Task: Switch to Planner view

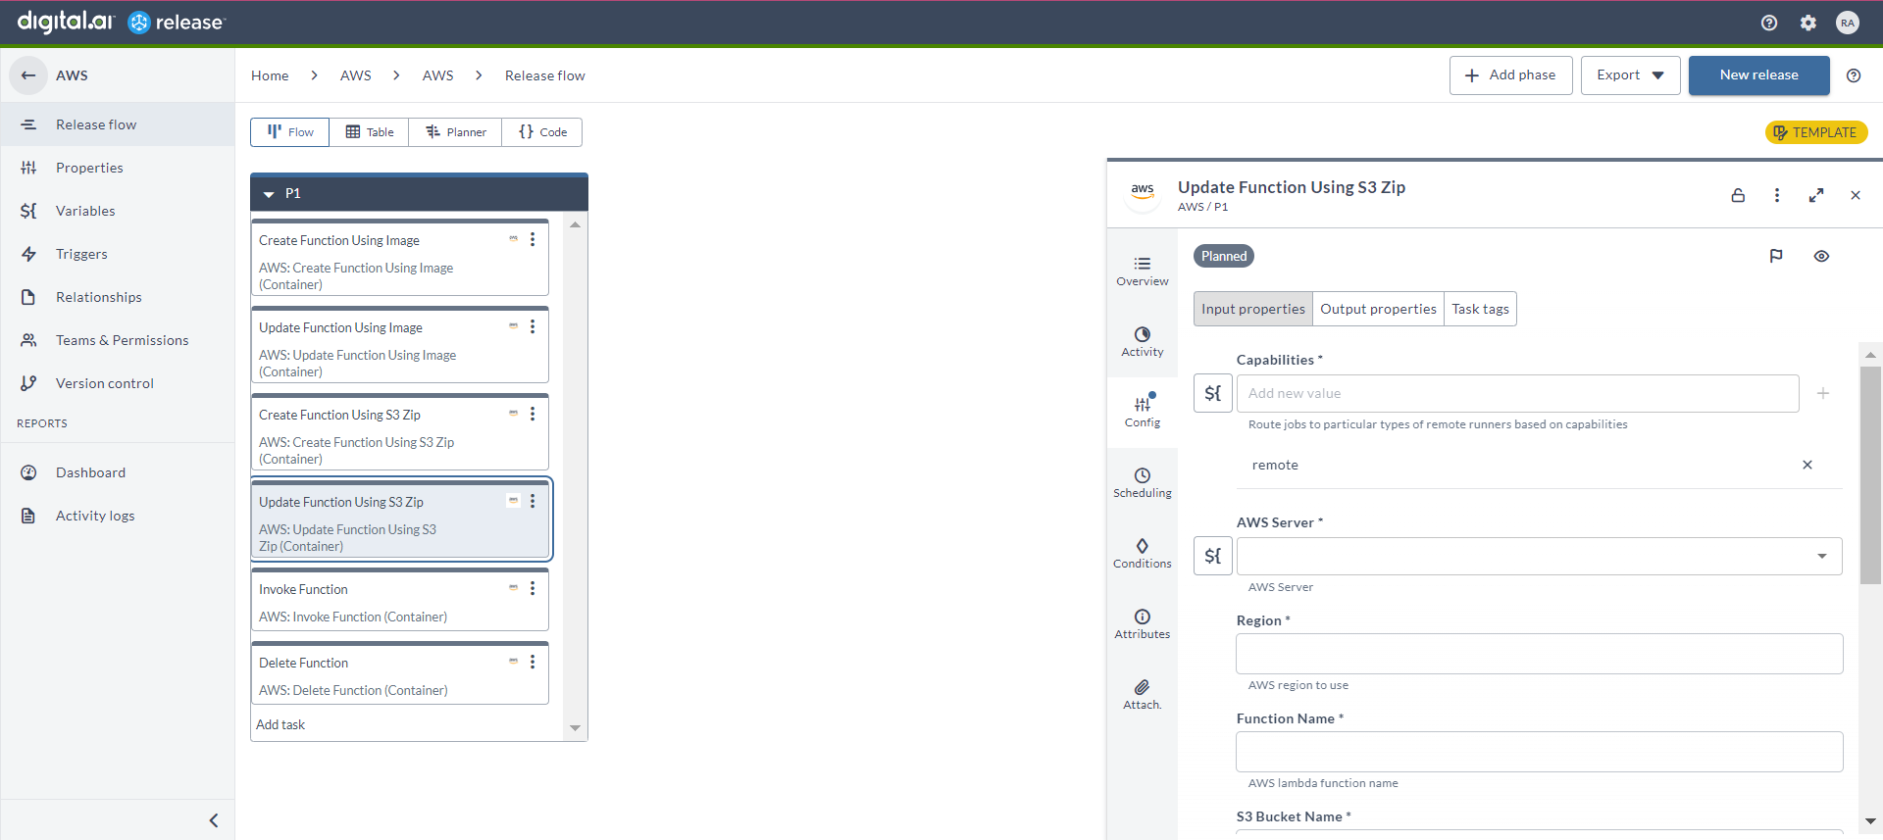Action: click(456, 132)
